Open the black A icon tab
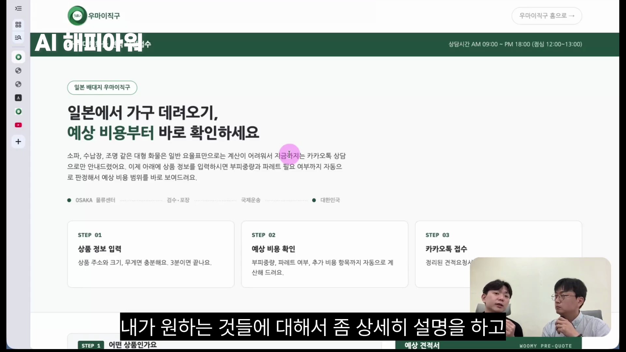626x352 pixels. (18, 98)
